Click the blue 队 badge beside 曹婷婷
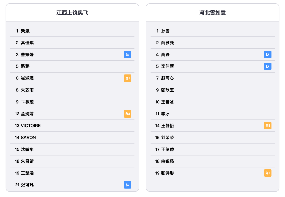Viewport: 285px width, 197px height. pyautogui.click(x=127, y=54)
